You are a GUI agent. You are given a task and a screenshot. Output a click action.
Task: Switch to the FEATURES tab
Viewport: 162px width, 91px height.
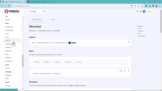pyautogui.click(x=37, y=19)
